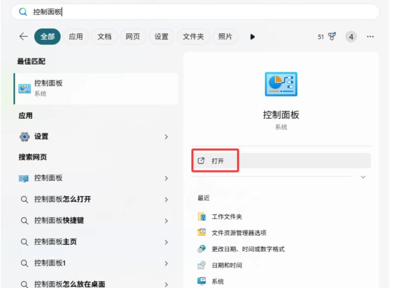
Task: Click the back arrow beside the tabs
Action: click(x=24, y=35)
